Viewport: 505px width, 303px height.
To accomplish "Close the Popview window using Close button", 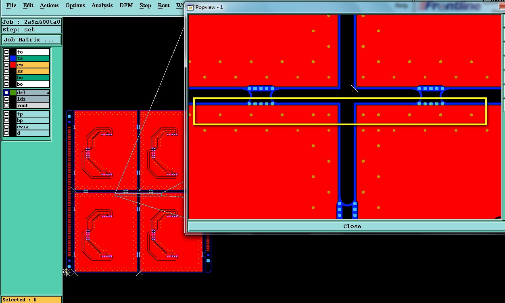I will pyautogui.click(x=352, y=226).
